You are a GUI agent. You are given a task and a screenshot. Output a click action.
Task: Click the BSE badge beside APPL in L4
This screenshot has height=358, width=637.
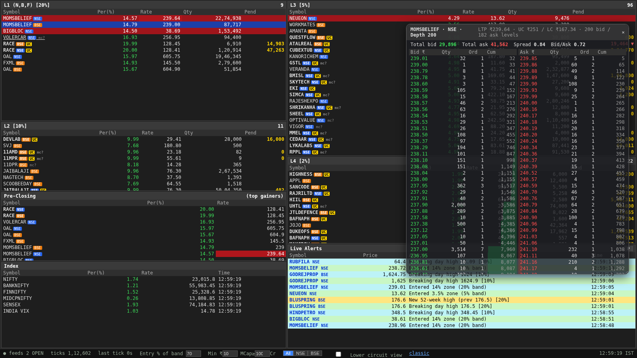(x=307, y=181)
